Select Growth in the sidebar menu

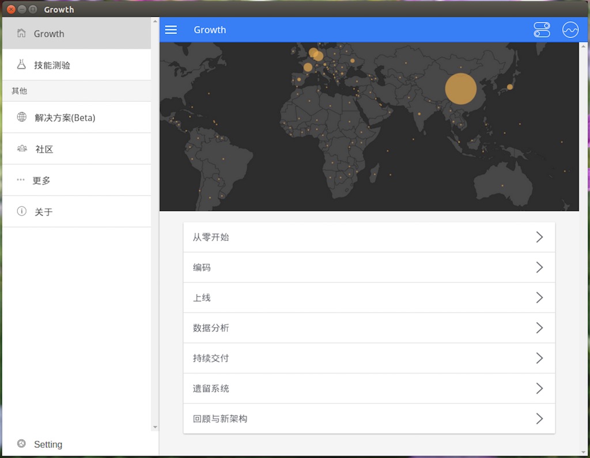coord(77,33)
